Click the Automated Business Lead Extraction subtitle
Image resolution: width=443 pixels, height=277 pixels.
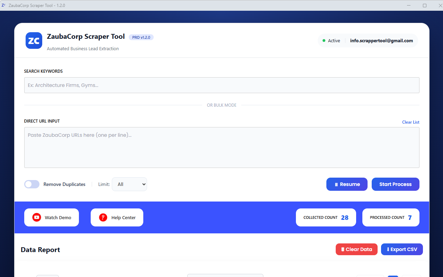click(83, 49)
